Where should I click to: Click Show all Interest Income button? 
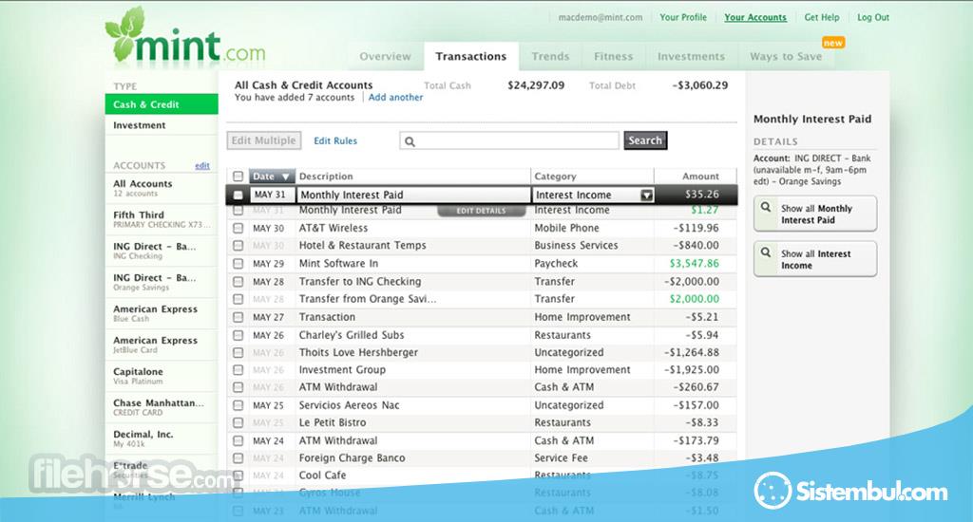(x=815, y=259)
